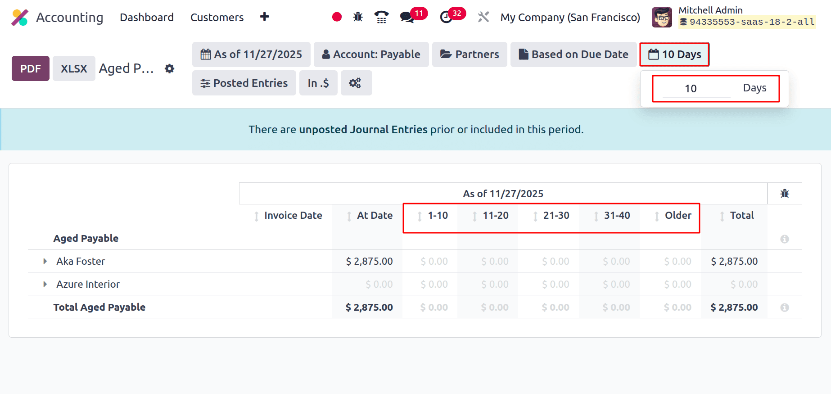Click the plus icon for more menus

click(x=265, y=17)
